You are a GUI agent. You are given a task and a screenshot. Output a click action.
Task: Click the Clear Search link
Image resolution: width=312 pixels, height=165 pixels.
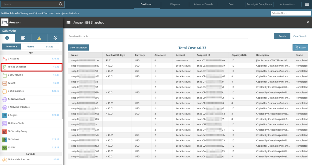pos(300,36)
